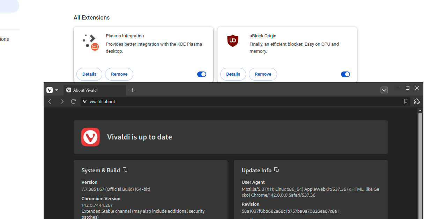The width and height of the screenshot is (445, 219).
Task: Close the Vivaldi window
Action: click(417, 88)
